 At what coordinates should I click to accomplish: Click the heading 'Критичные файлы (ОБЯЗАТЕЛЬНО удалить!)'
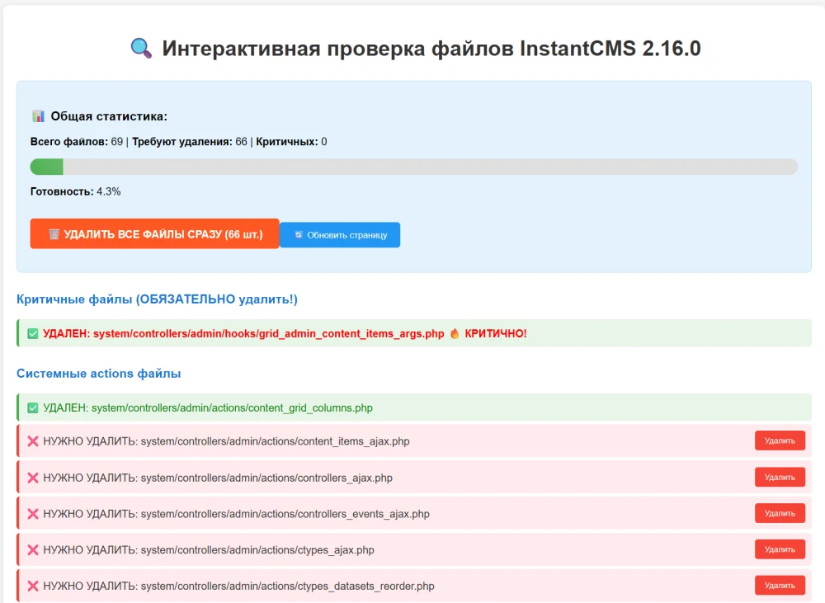tap(157, 299)
